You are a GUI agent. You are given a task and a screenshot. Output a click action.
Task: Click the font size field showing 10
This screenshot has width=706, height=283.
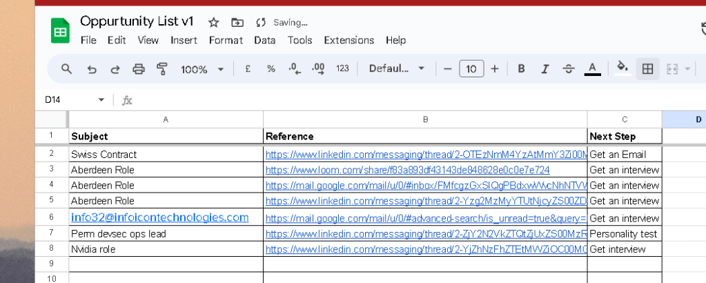[x=471, y=69]
